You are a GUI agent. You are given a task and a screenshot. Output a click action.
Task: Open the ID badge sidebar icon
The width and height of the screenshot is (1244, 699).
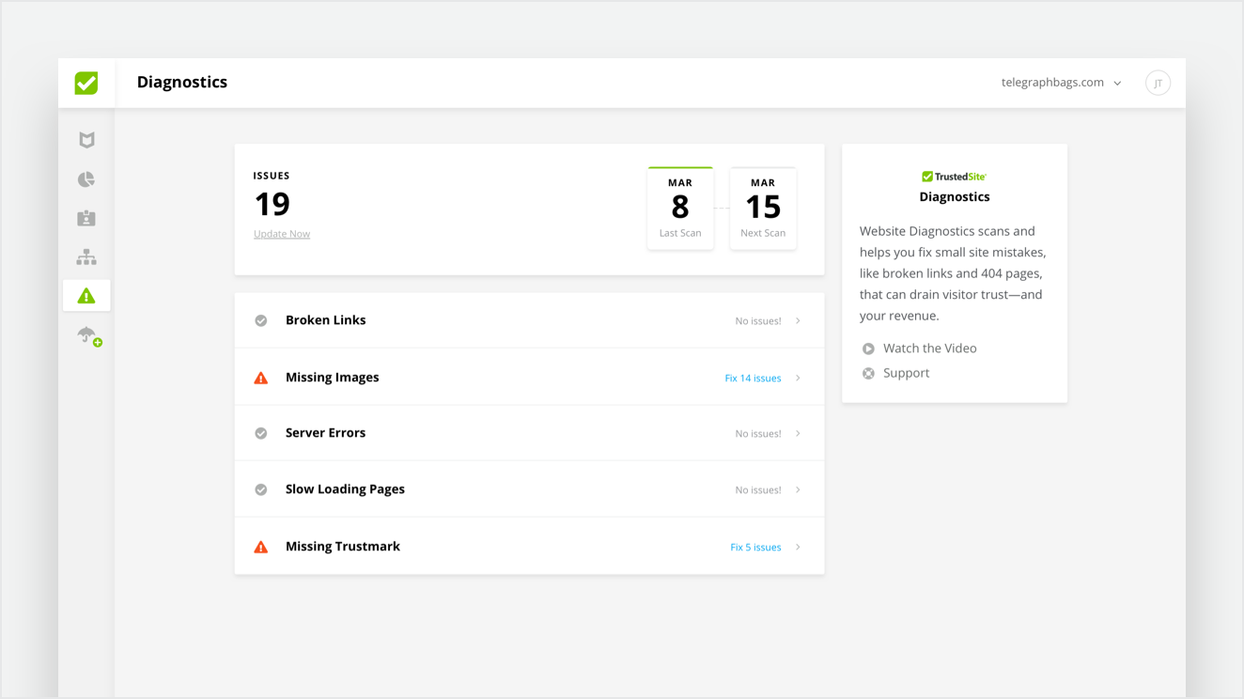[x=86, y=218]
